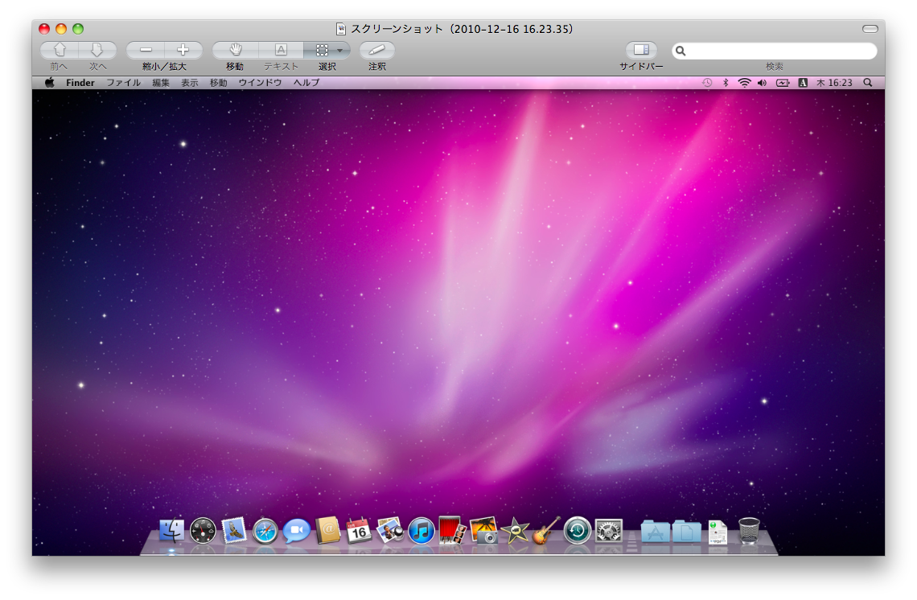917x600 pixels.
Task: Click the battery status icon
Action: pos(783,83)
